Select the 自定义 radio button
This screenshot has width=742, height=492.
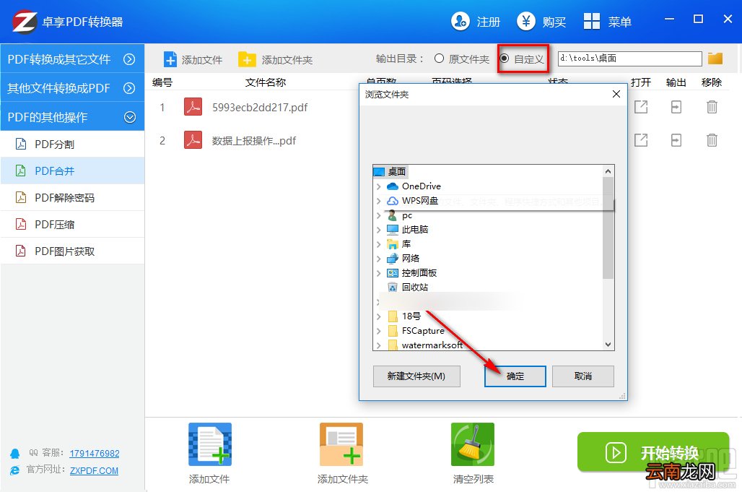pos(505,59)
